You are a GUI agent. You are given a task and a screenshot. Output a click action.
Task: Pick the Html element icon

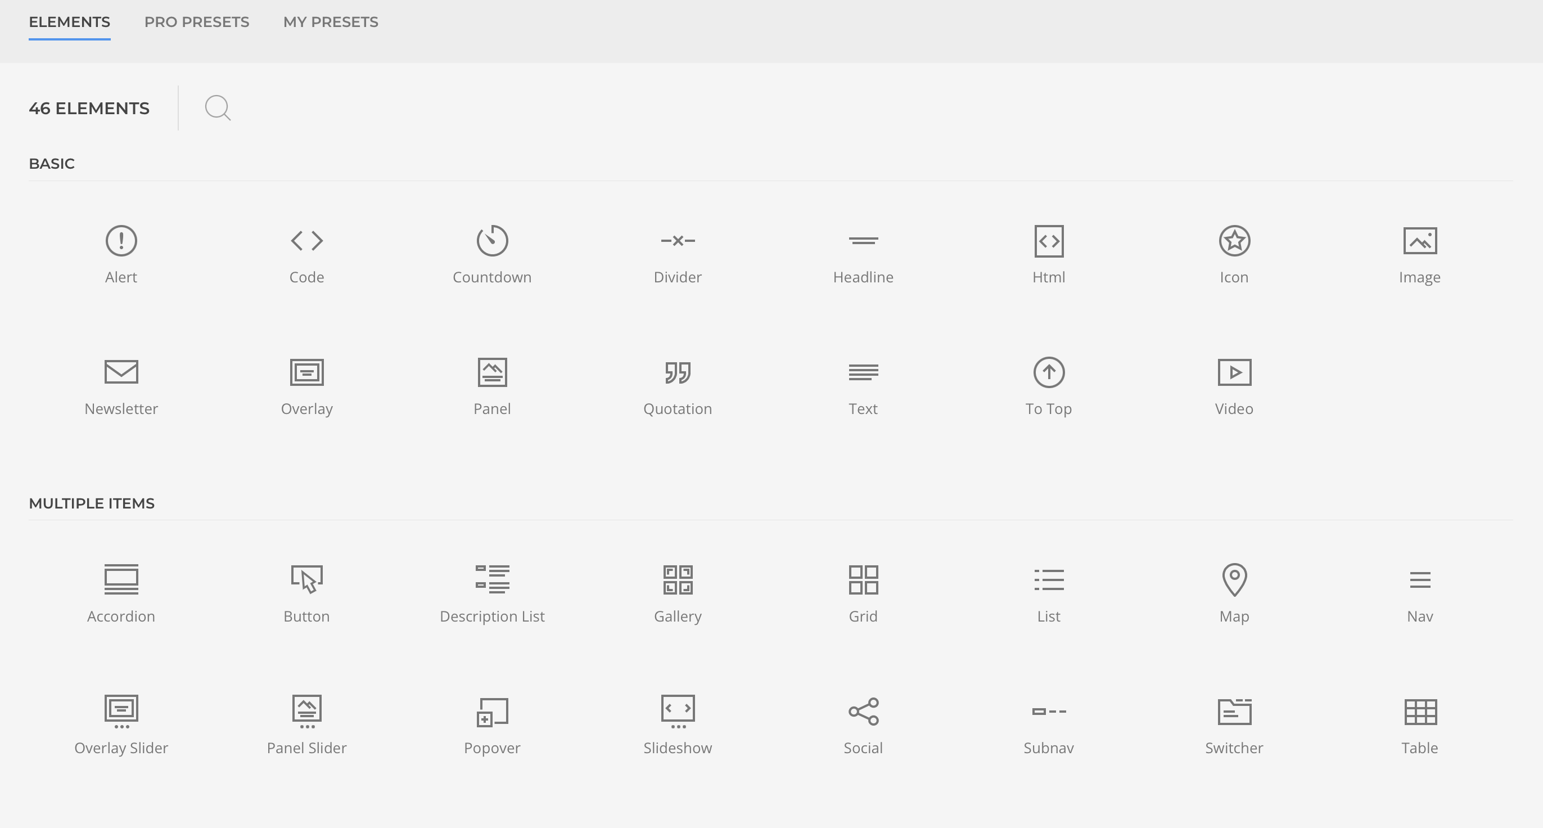tap(1049, 241)
